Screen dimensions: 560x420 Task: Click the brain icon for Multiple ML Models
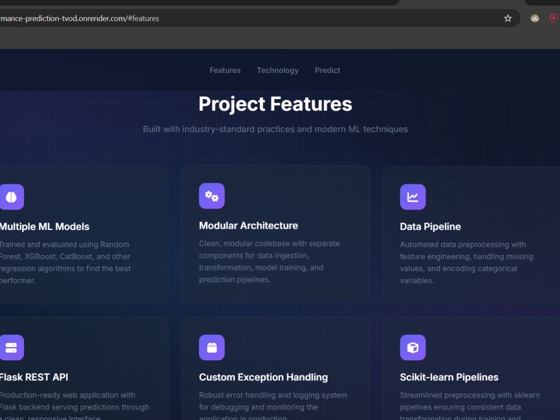click(11, 197)
